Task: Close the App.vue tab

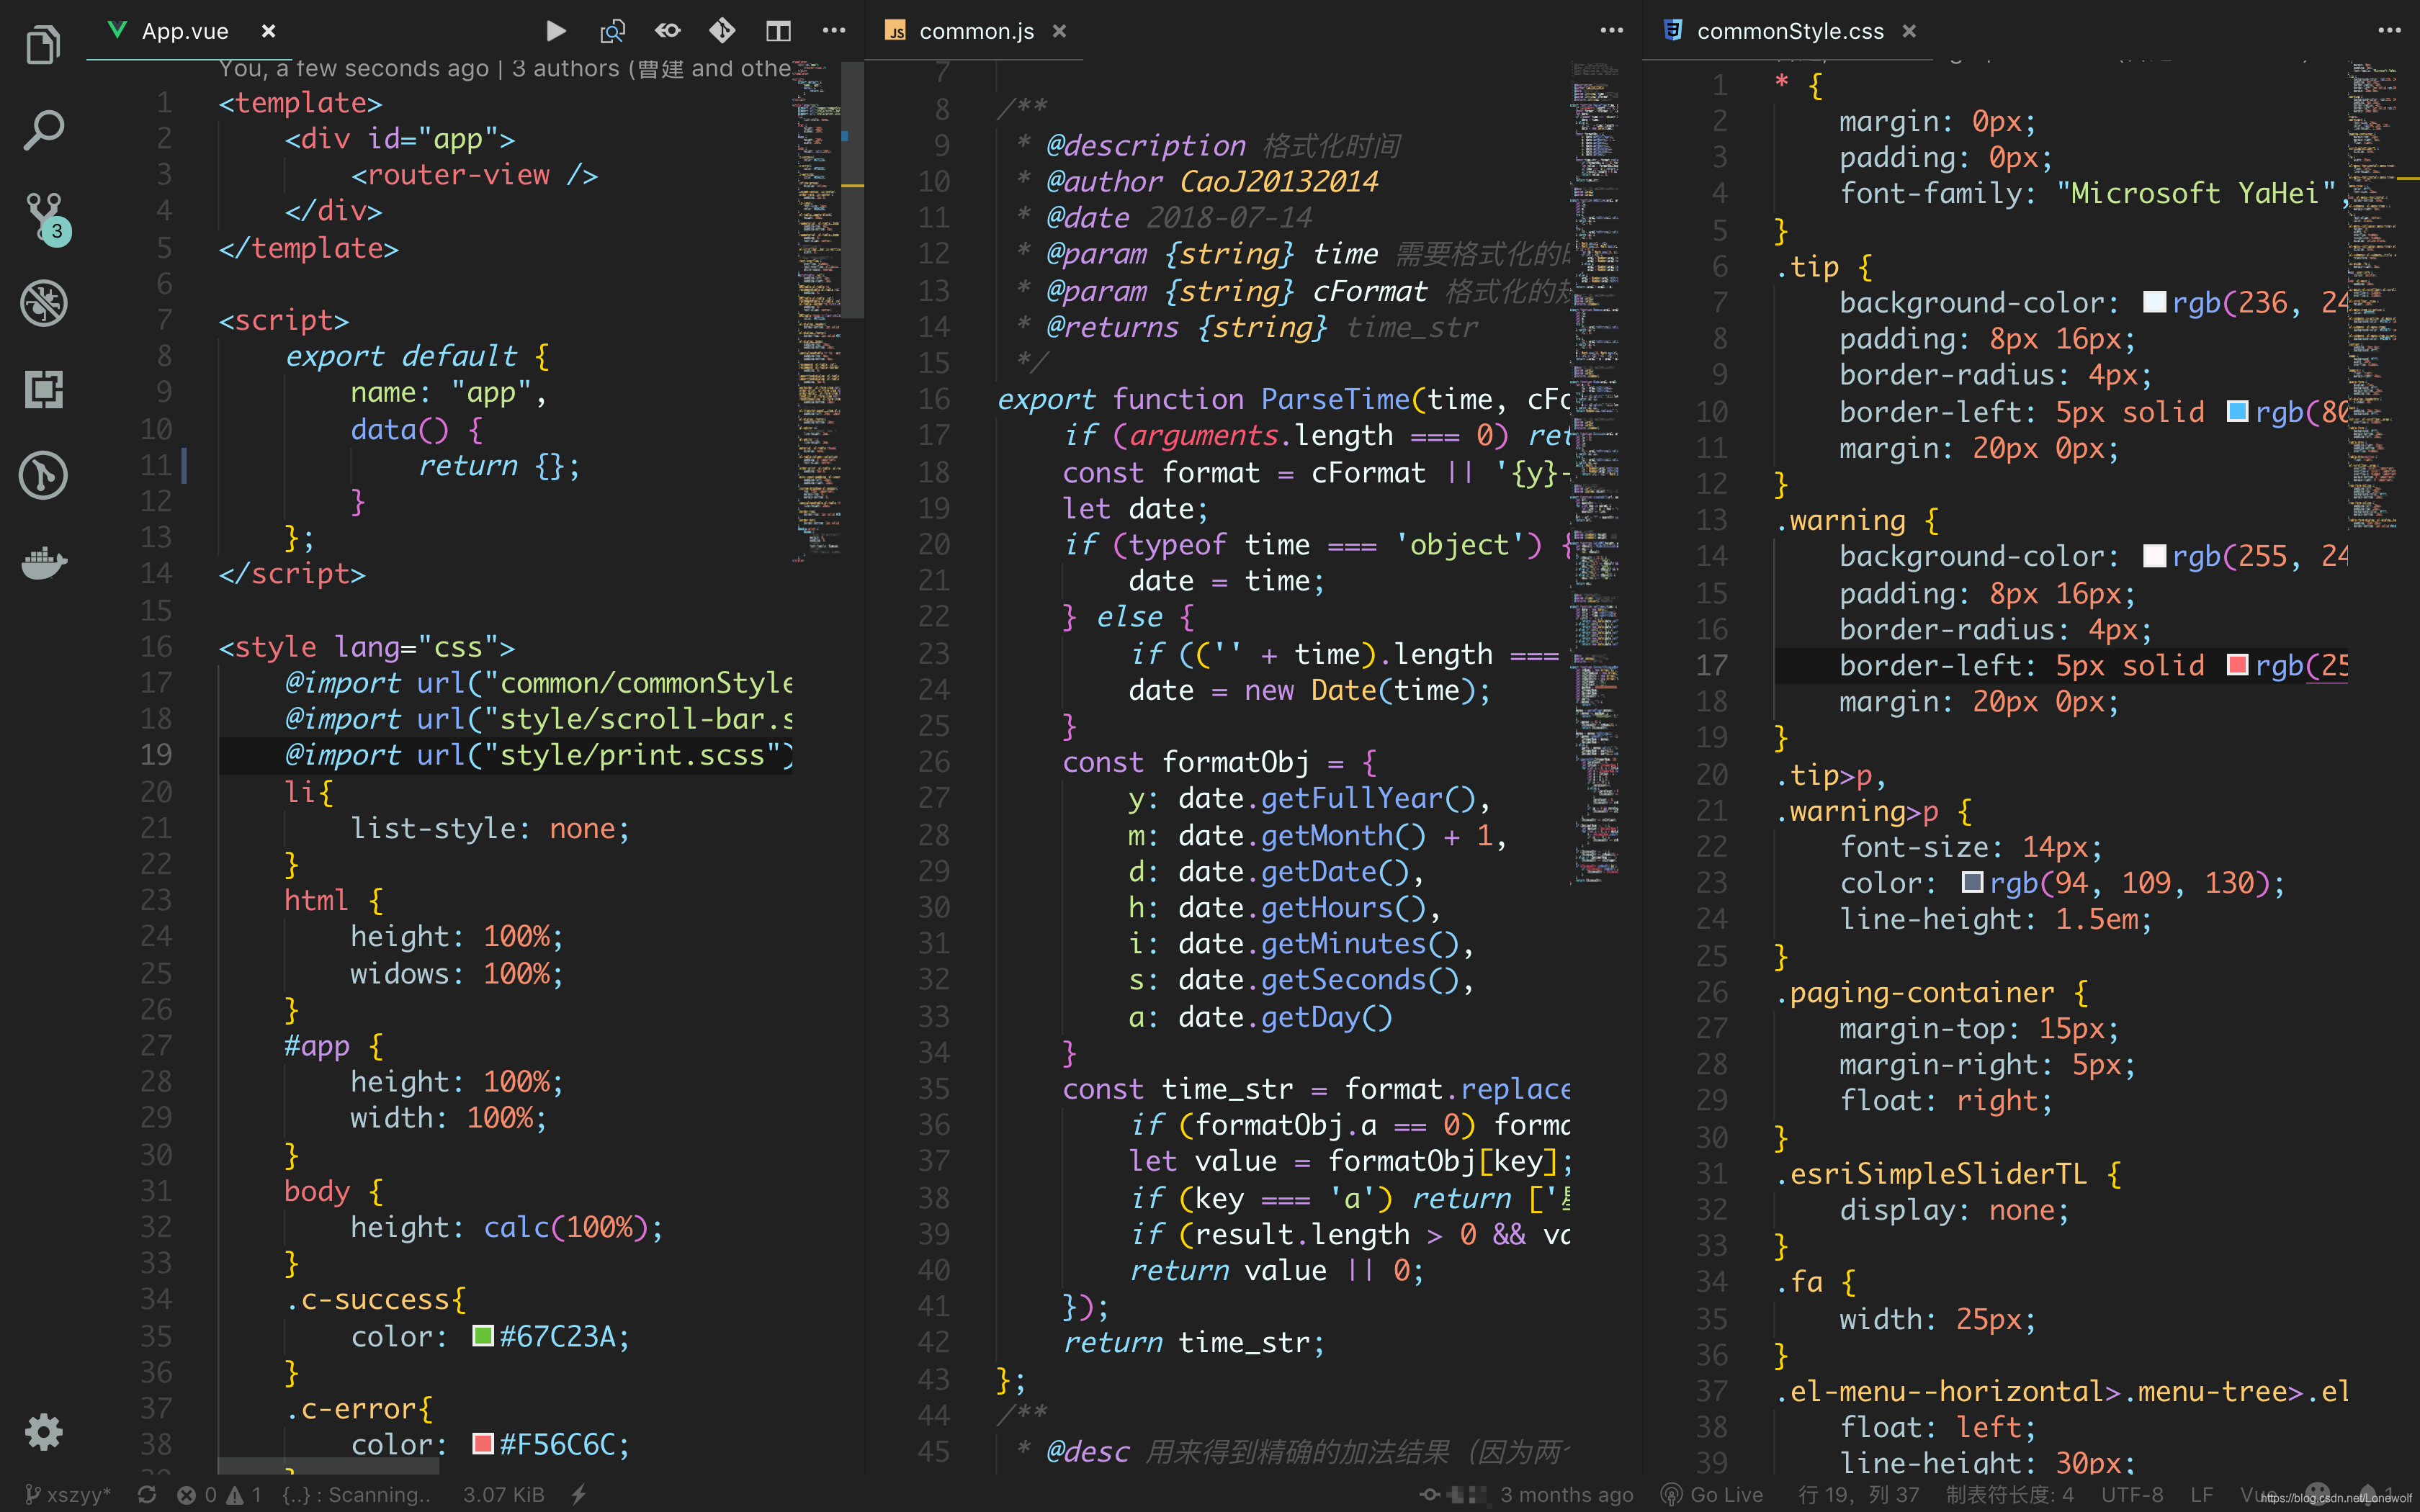Action: click(x=268, y=31)
